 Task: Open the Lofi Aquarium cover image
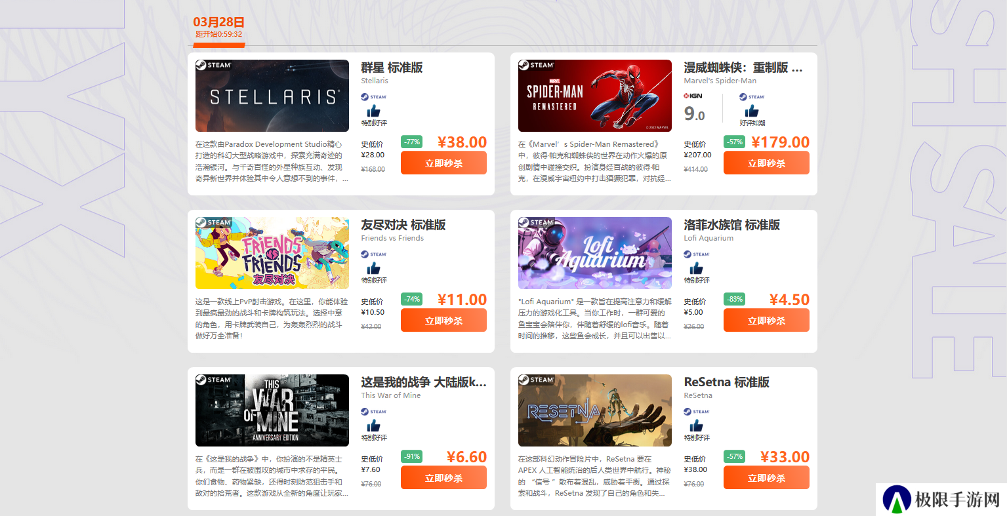pyautogui.click(x=595, y=253)
